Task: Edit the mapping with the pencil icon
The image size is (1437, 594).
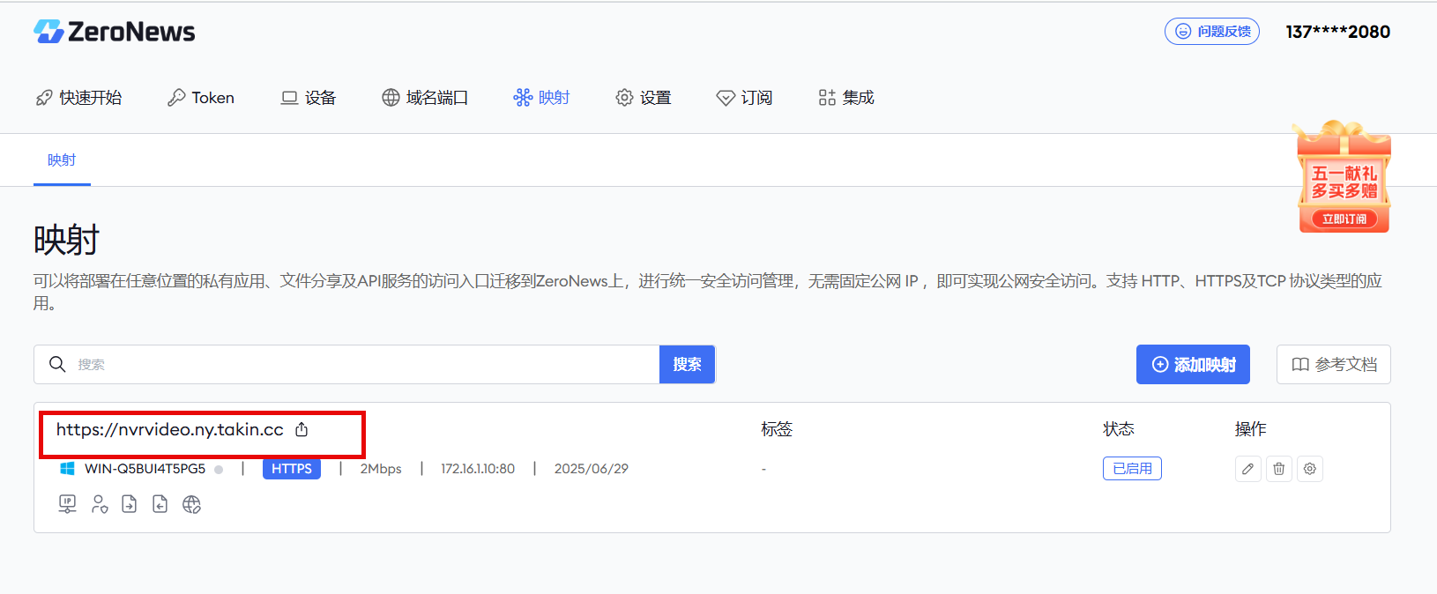Action: [1247, 469]
